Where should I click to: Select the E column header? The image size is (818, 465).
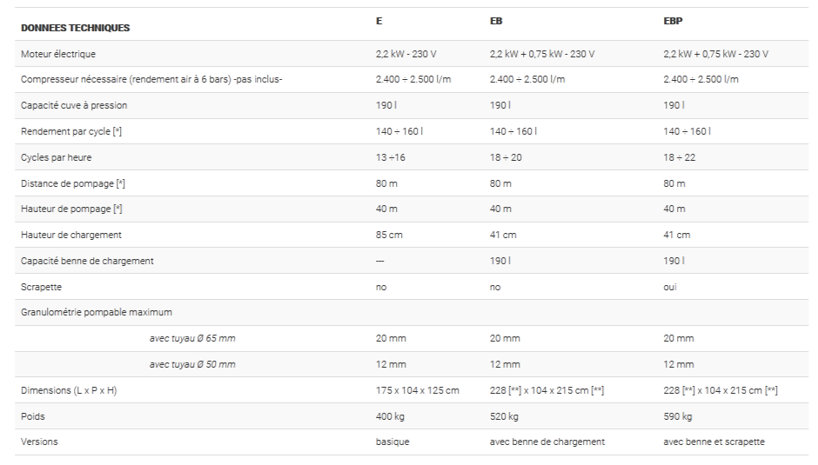pyautogui.click(x=379, y=21)
